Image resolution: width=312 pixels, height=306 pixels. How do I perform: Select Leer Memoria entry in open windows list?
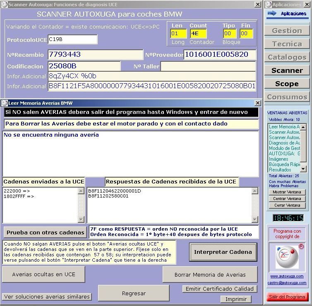pyautogui.click(x=284, y=127)
